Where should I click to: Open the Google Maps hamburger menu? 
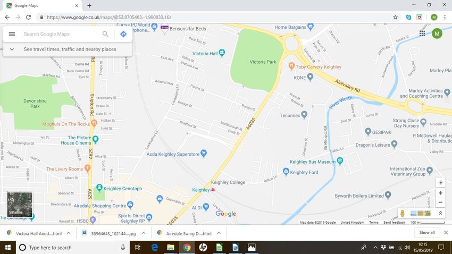[x=12, y=34]
